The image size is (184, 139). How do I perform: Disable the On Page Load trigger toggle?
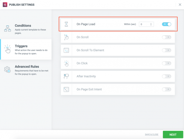(x=167, y=24)
